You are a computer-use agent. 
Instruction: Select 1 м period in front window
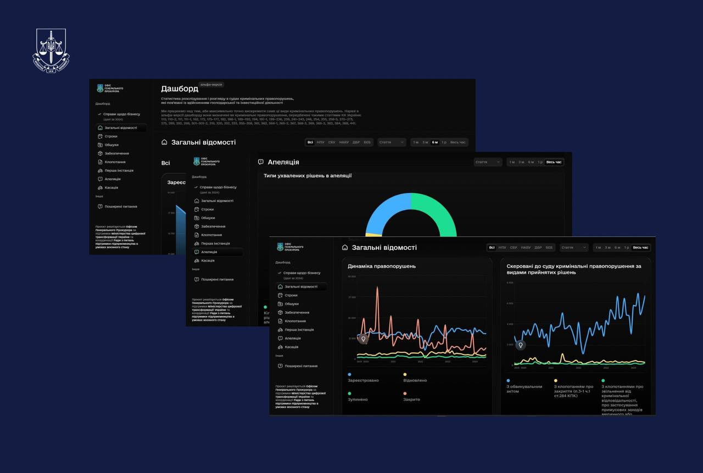598,247
